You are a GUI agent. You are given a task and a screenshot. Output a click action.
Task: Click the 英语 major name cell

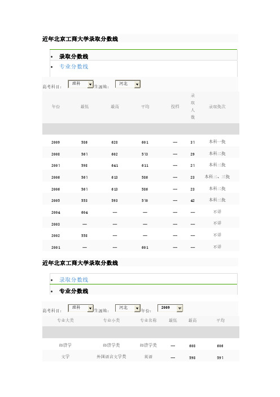[148, 357]
